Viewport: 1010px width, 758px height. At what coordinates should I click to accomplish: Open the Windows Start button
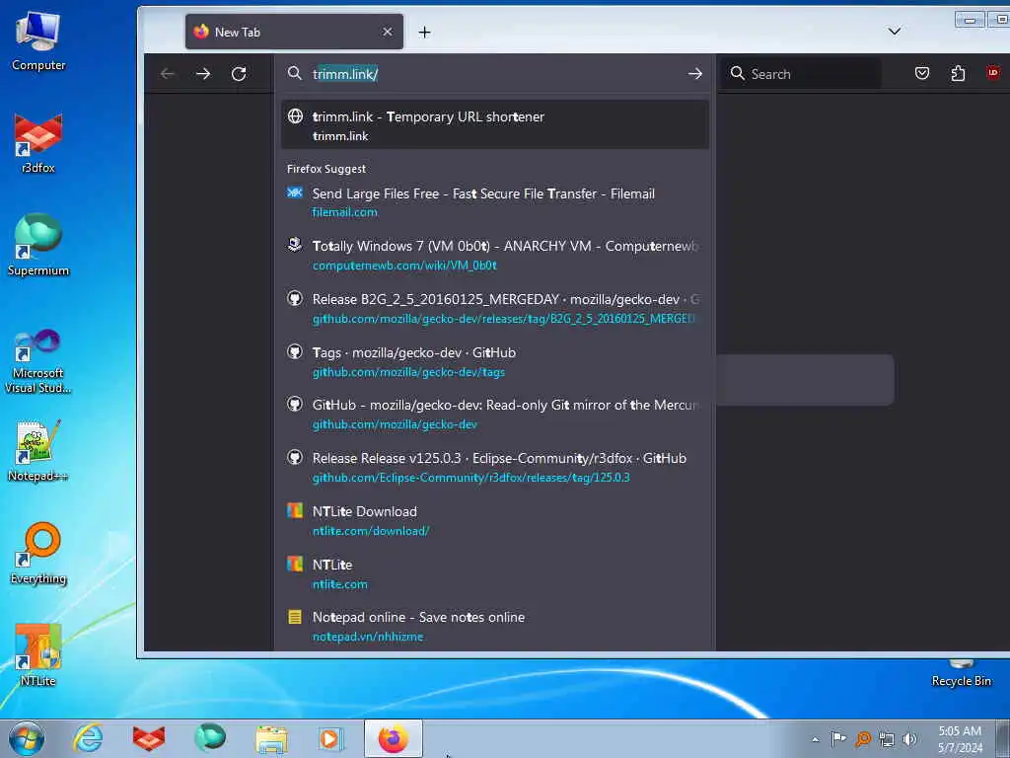coord(27,738)
